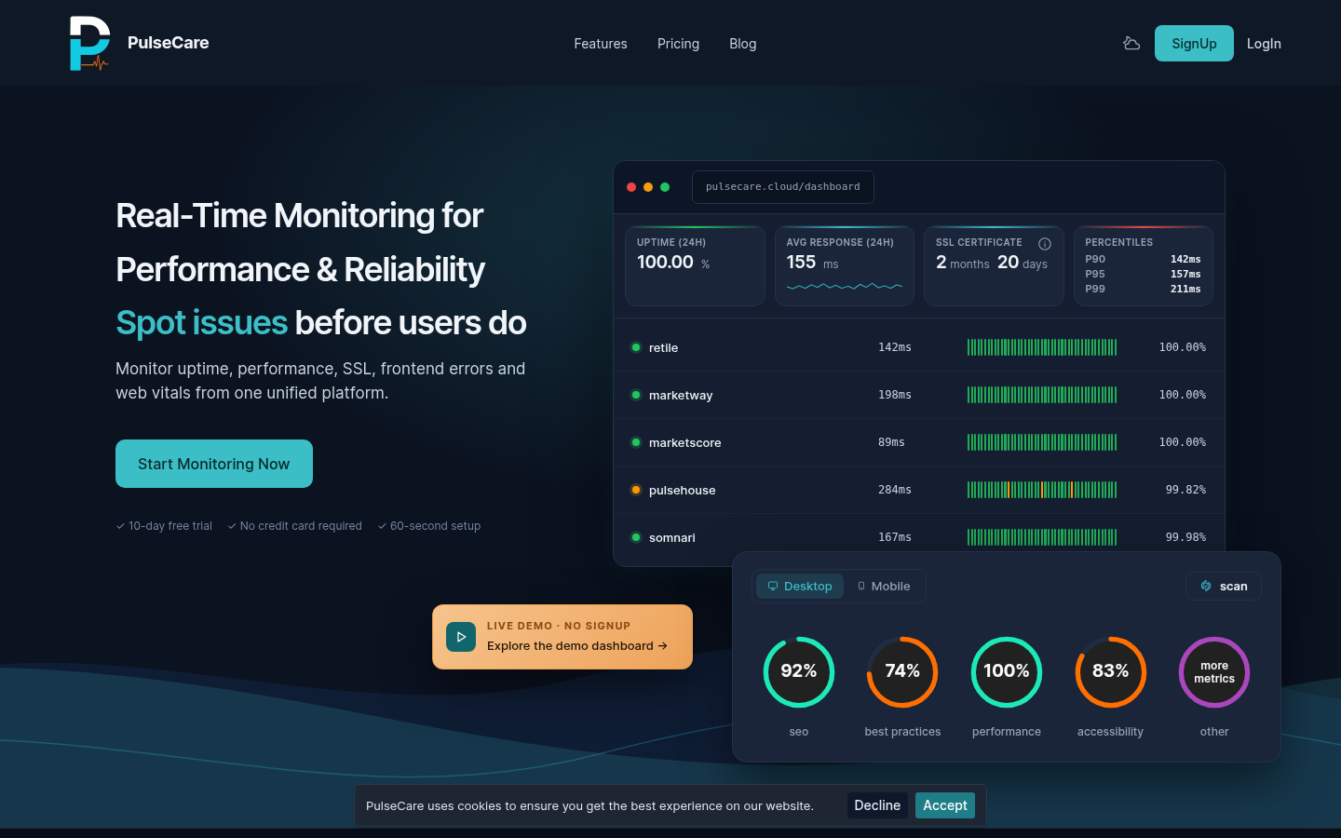The width and height of the screenshot is (1341, 838).
Task: Click the 60-second setup text
Action: click(x=436, y=526)
